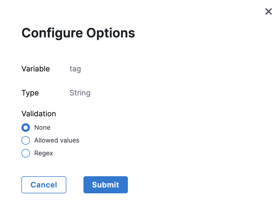The width and height of the screenshot is (279, 215).
Task: Click the word 'Options' in the heading
Action: [110, 33]
